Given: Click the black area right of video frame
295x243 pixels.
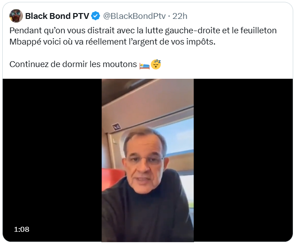Looking at the screenshot, I should (243, 160).
